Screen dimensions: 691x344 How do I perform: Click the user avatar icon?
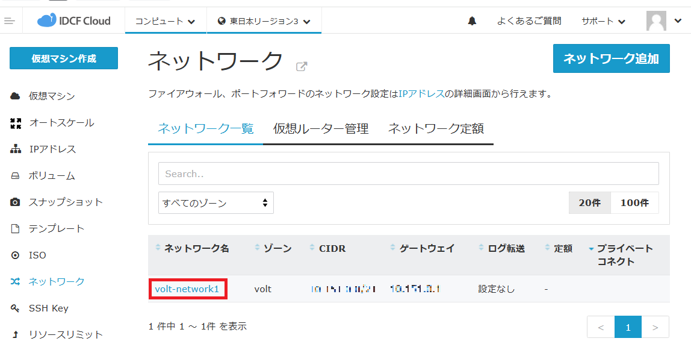(x=656, y=21)
